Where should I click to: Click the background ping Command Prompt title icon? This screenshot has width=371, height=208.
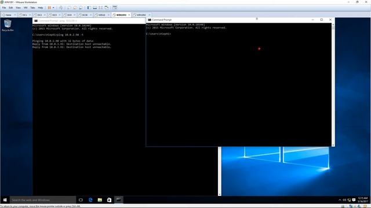pyautogui.click(x=36, y=21)
